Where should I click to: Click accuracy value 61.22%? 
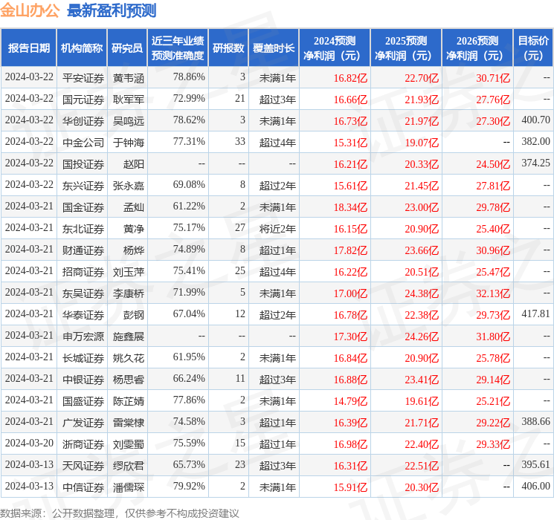189,206
